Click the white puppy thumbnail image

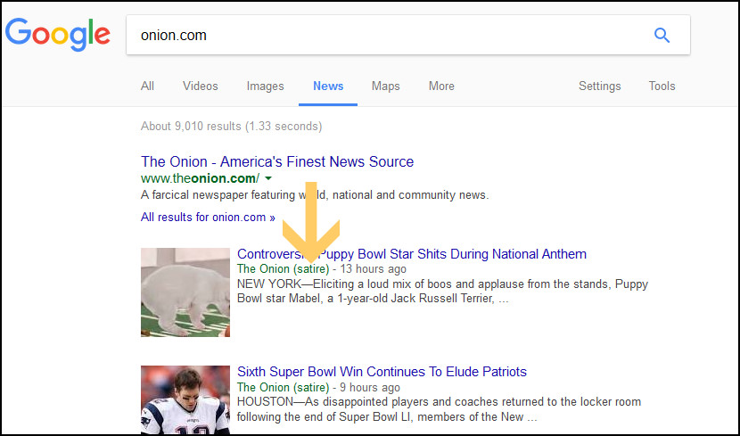click(x=185, y=292)
